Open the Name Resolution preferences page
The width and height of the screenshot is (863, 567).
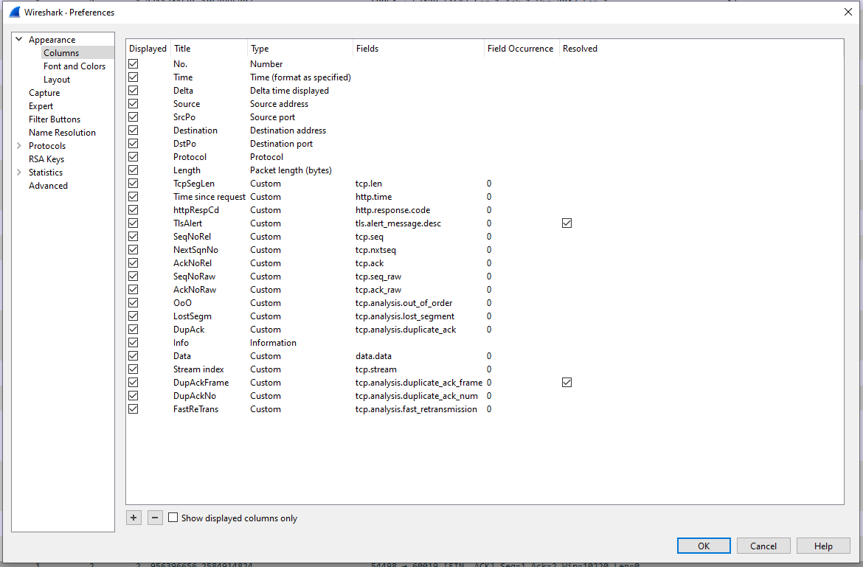click(62, 133)
